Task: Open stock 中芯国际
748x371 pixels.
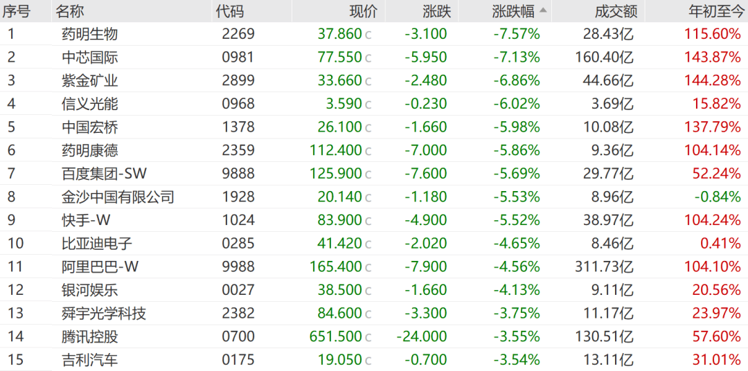Action: tap(89, 57)
